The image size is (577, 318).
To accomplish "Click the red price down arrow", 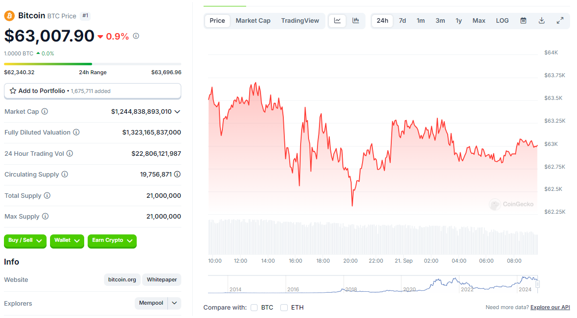I will click(100, 37).
